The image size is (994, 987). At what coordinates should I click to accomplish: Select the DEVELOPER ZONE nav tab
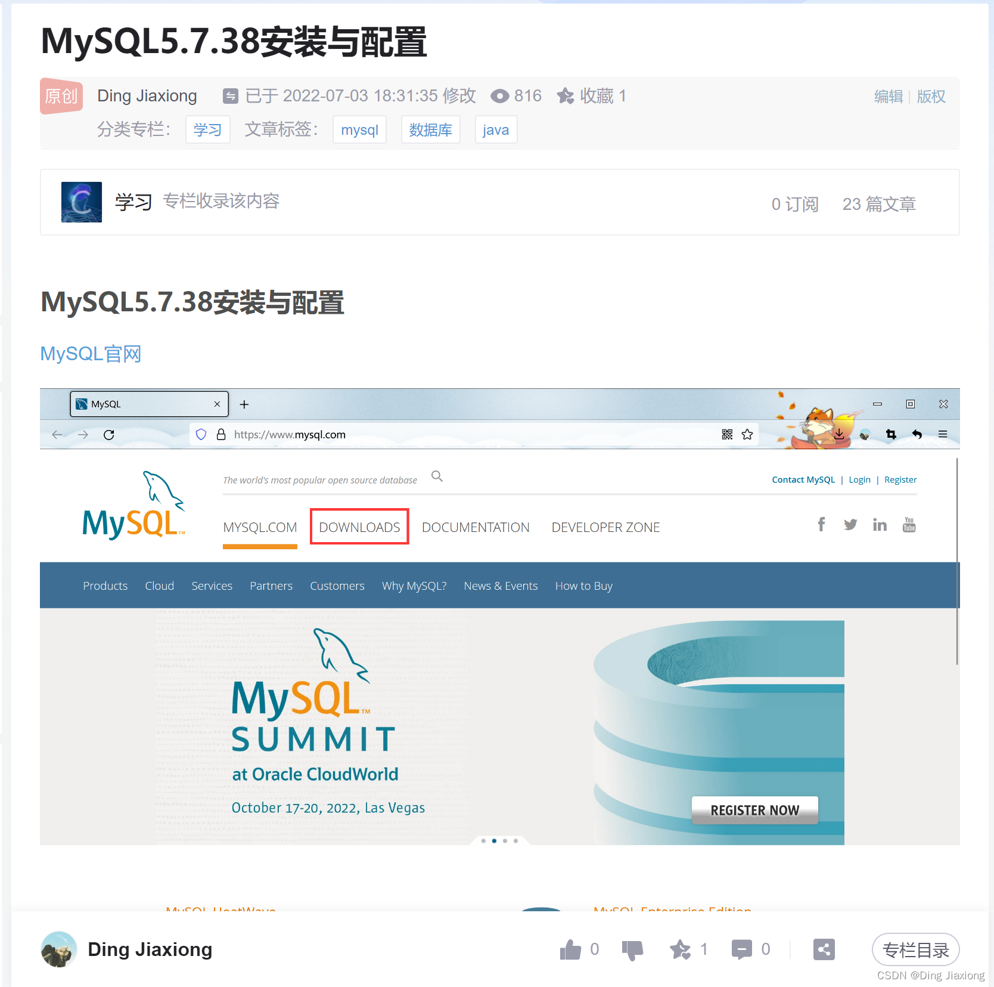click(606, 527)
